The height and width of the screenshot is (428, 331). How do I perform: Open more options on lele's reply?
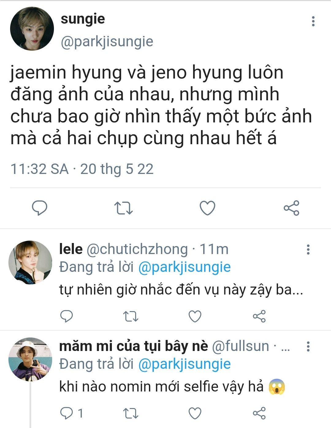click(x=308, y=249)
